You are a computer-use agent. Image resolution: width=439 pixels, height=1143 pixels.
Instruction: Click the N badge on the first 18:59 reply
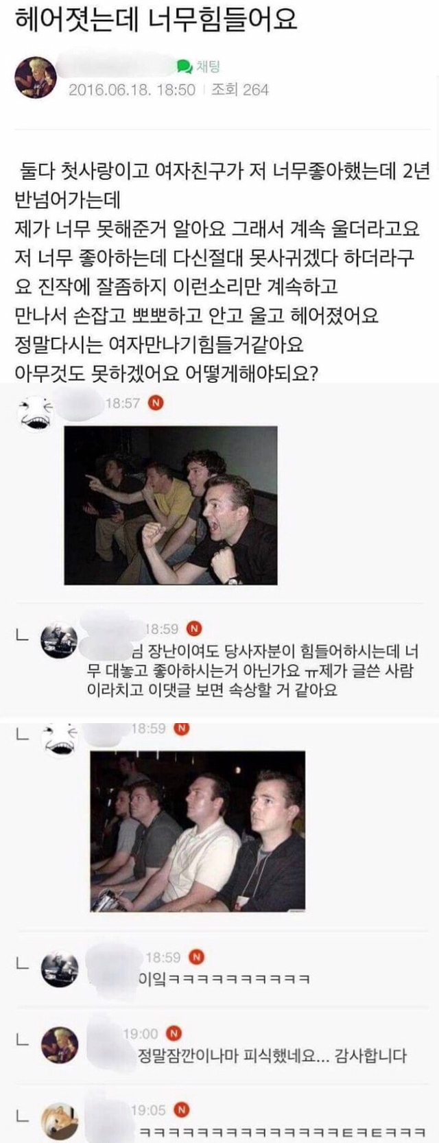click(194, 628)
